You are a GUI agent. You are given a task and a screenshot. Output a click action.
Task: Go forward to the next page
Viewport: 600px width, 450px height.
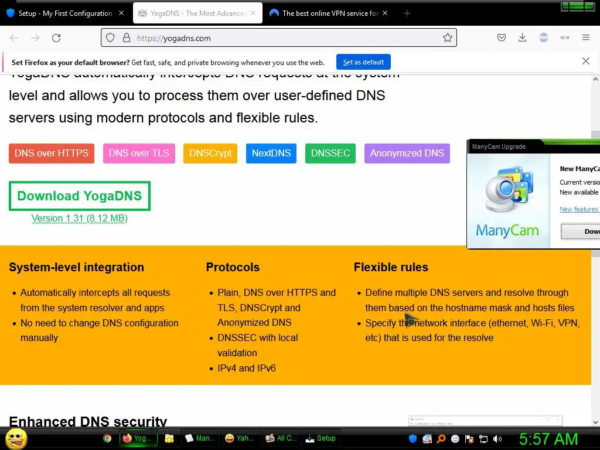pyautogui.click(x=35, y=38)
